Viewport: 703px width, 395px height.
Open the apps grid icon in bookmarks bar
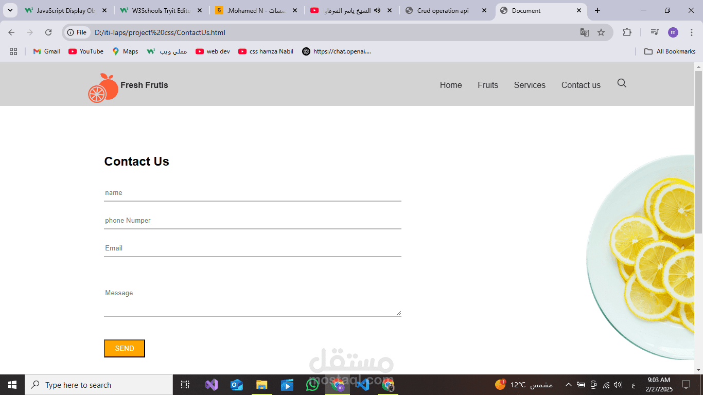pyautogui.click(x=13, y=51)
